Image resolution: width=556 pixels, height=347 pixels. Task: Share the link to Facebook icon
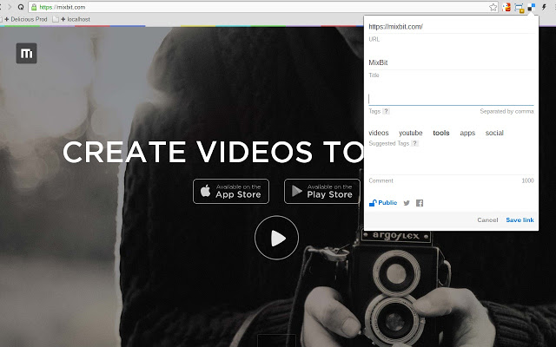click(x=420, y=203)
